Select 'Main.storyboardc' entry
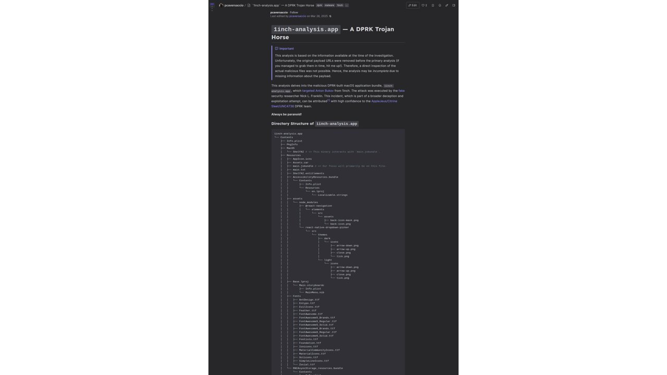Viewport: 667px width, 375px height. 312,285
